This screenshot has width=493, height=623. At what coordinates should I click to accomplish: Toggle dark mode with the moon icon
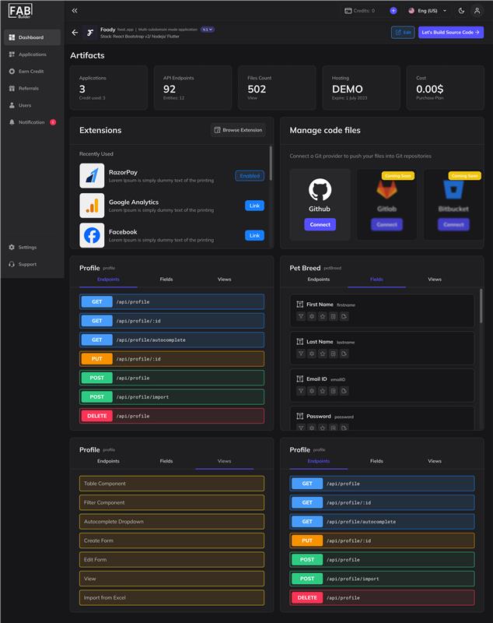click(x=461, y=11)
